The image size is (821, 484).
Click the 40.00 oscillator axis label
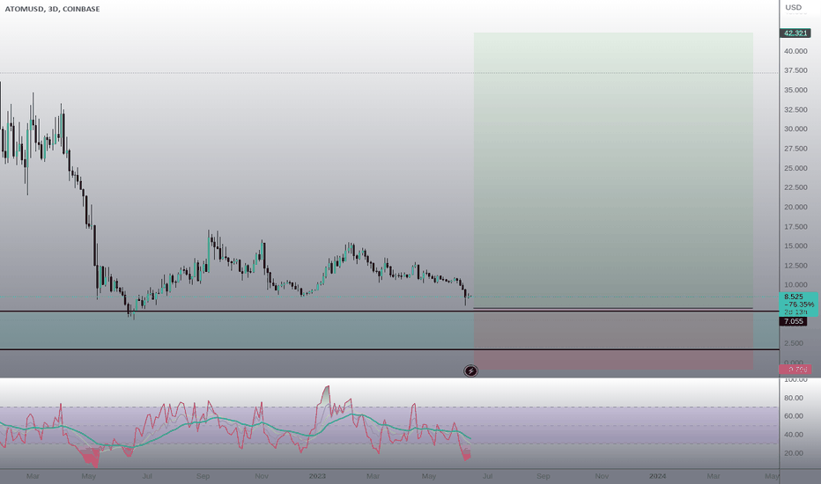tap(794, 435)
